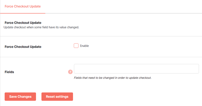Image resolution: width=202 pixels, height=106 pixels.
Task: Select the bold Force Checkout Update section heading
Action: tap(23, 23)
